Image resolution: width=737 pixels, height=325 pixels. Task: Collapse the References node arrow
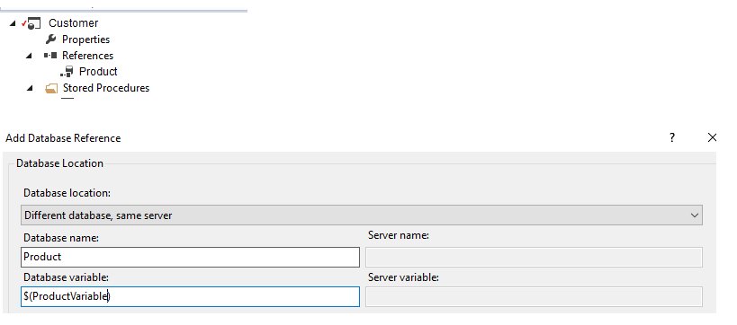(29, 56)
